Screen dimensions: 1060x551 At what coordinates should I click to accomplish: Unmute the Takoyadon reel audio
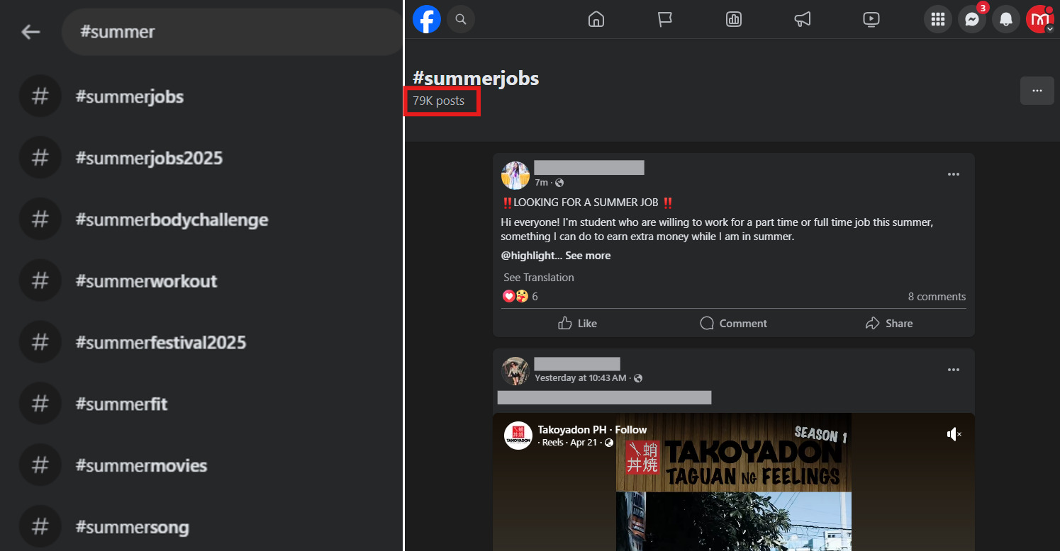click(x=954, y=434)
